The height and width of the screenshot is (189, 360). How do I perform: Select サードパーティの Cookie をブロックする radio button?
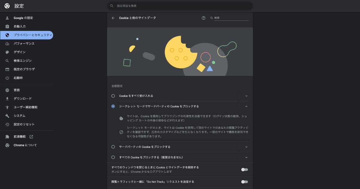click(113, 147)
